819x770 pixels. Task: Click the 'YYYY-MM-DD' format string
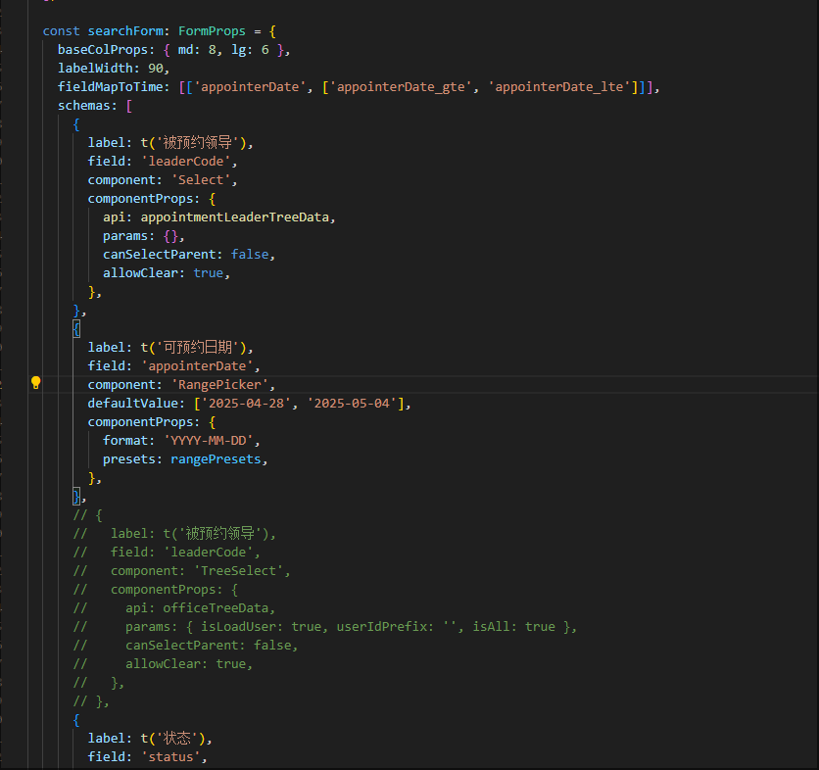(x=209, y=441)
